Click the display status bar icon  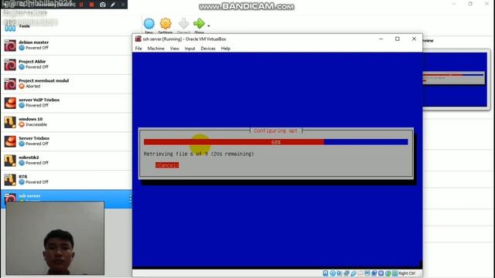tap(367, 273)
